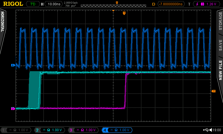Click the trigger level marker on right edge
Screen dimensions: 223x134
214,91
